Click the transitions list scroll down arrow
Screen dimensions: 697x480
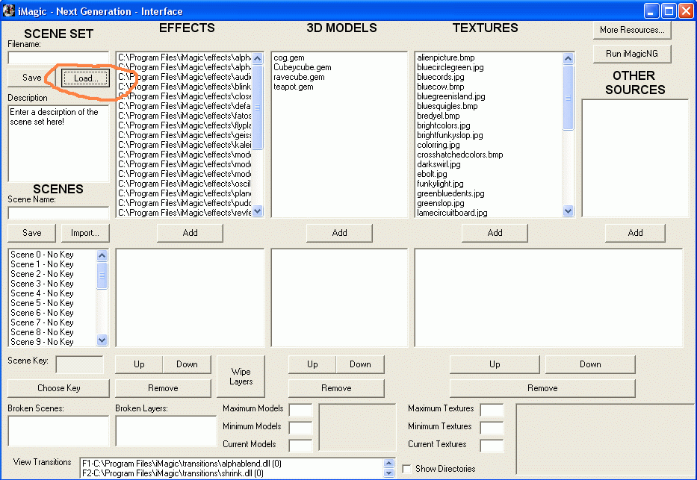[389, 473]
